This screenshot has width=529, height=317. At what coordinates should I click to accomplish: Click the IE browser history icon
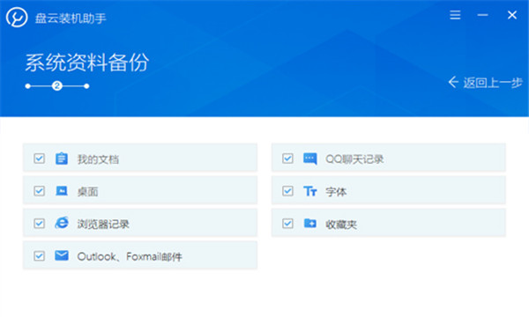pyautogui.click(x=62, y=223)
